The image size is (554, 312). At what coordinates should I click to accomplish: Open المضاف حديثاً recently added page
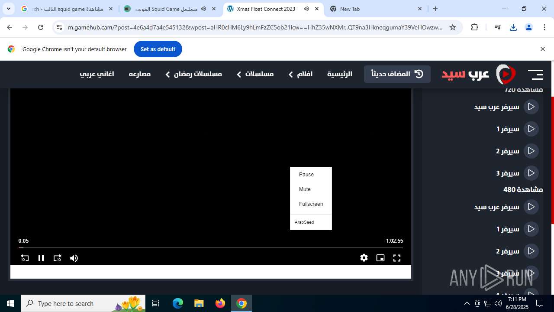pyautogui.click(x=397, y=74)
